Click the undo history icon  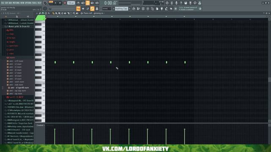point(167,3)
